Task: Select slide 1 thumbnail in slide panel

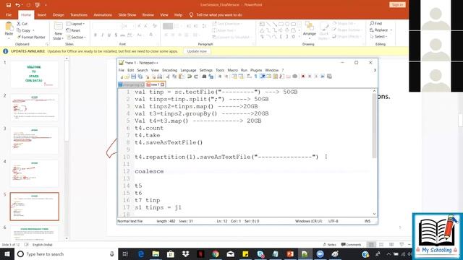Action: pos(34,74)
